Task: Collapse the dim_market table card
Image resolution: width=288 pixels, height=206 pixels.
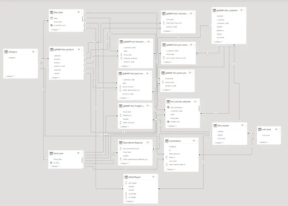Action: [x=219, y=143]
